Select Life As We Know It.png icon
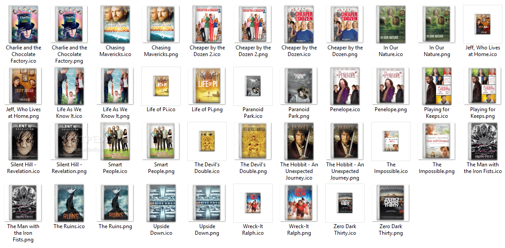Viewport: 505px width, 248px height. point(115,86)
